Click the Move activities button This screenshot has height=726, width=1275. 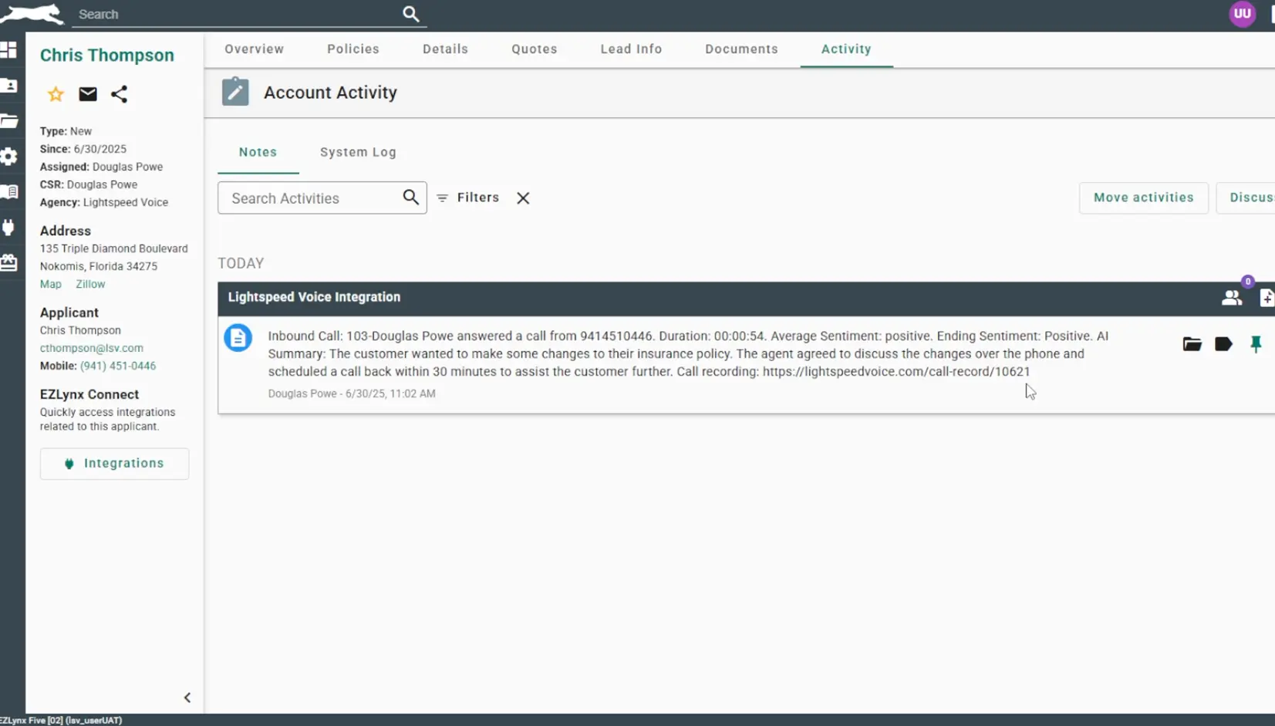click(x=1143, y=198)
